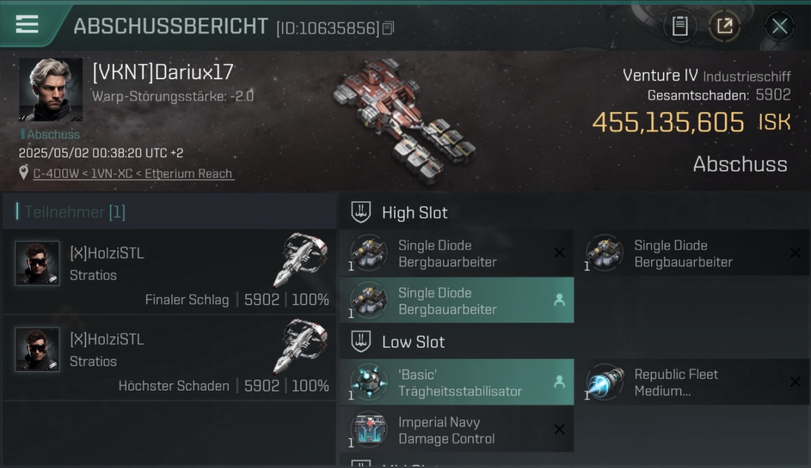
Task: Select HolziSTL Höchster Schaden entry
Action: pos(169,358)
